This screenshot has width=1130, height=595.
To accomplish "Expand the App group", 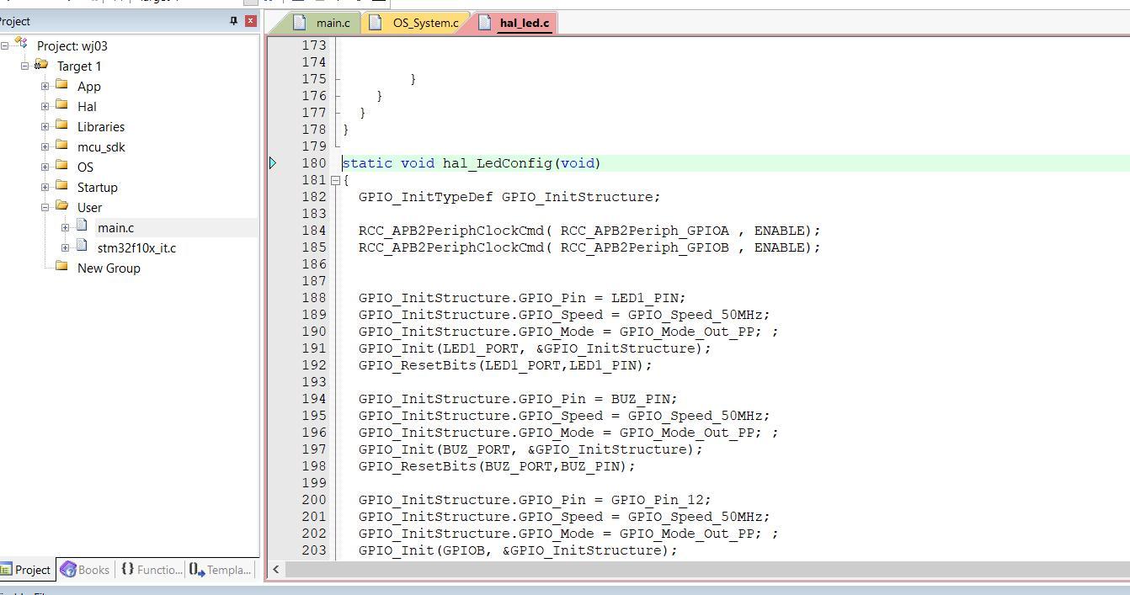I will (x=45, y=86).
